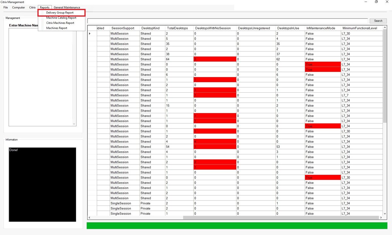Select the DesktopsInUse cell showing 53
392x235 pixels.
[290, 147]
